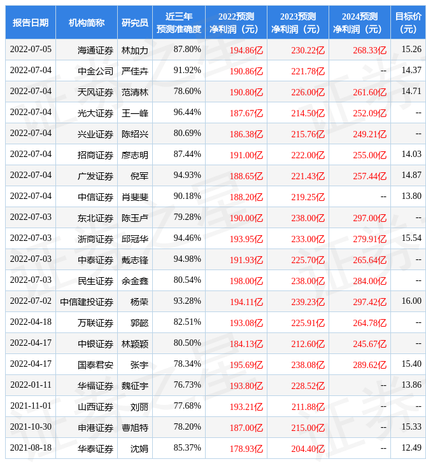
Task: Click the 178.93亿 profit forecast
Action: 246,449
